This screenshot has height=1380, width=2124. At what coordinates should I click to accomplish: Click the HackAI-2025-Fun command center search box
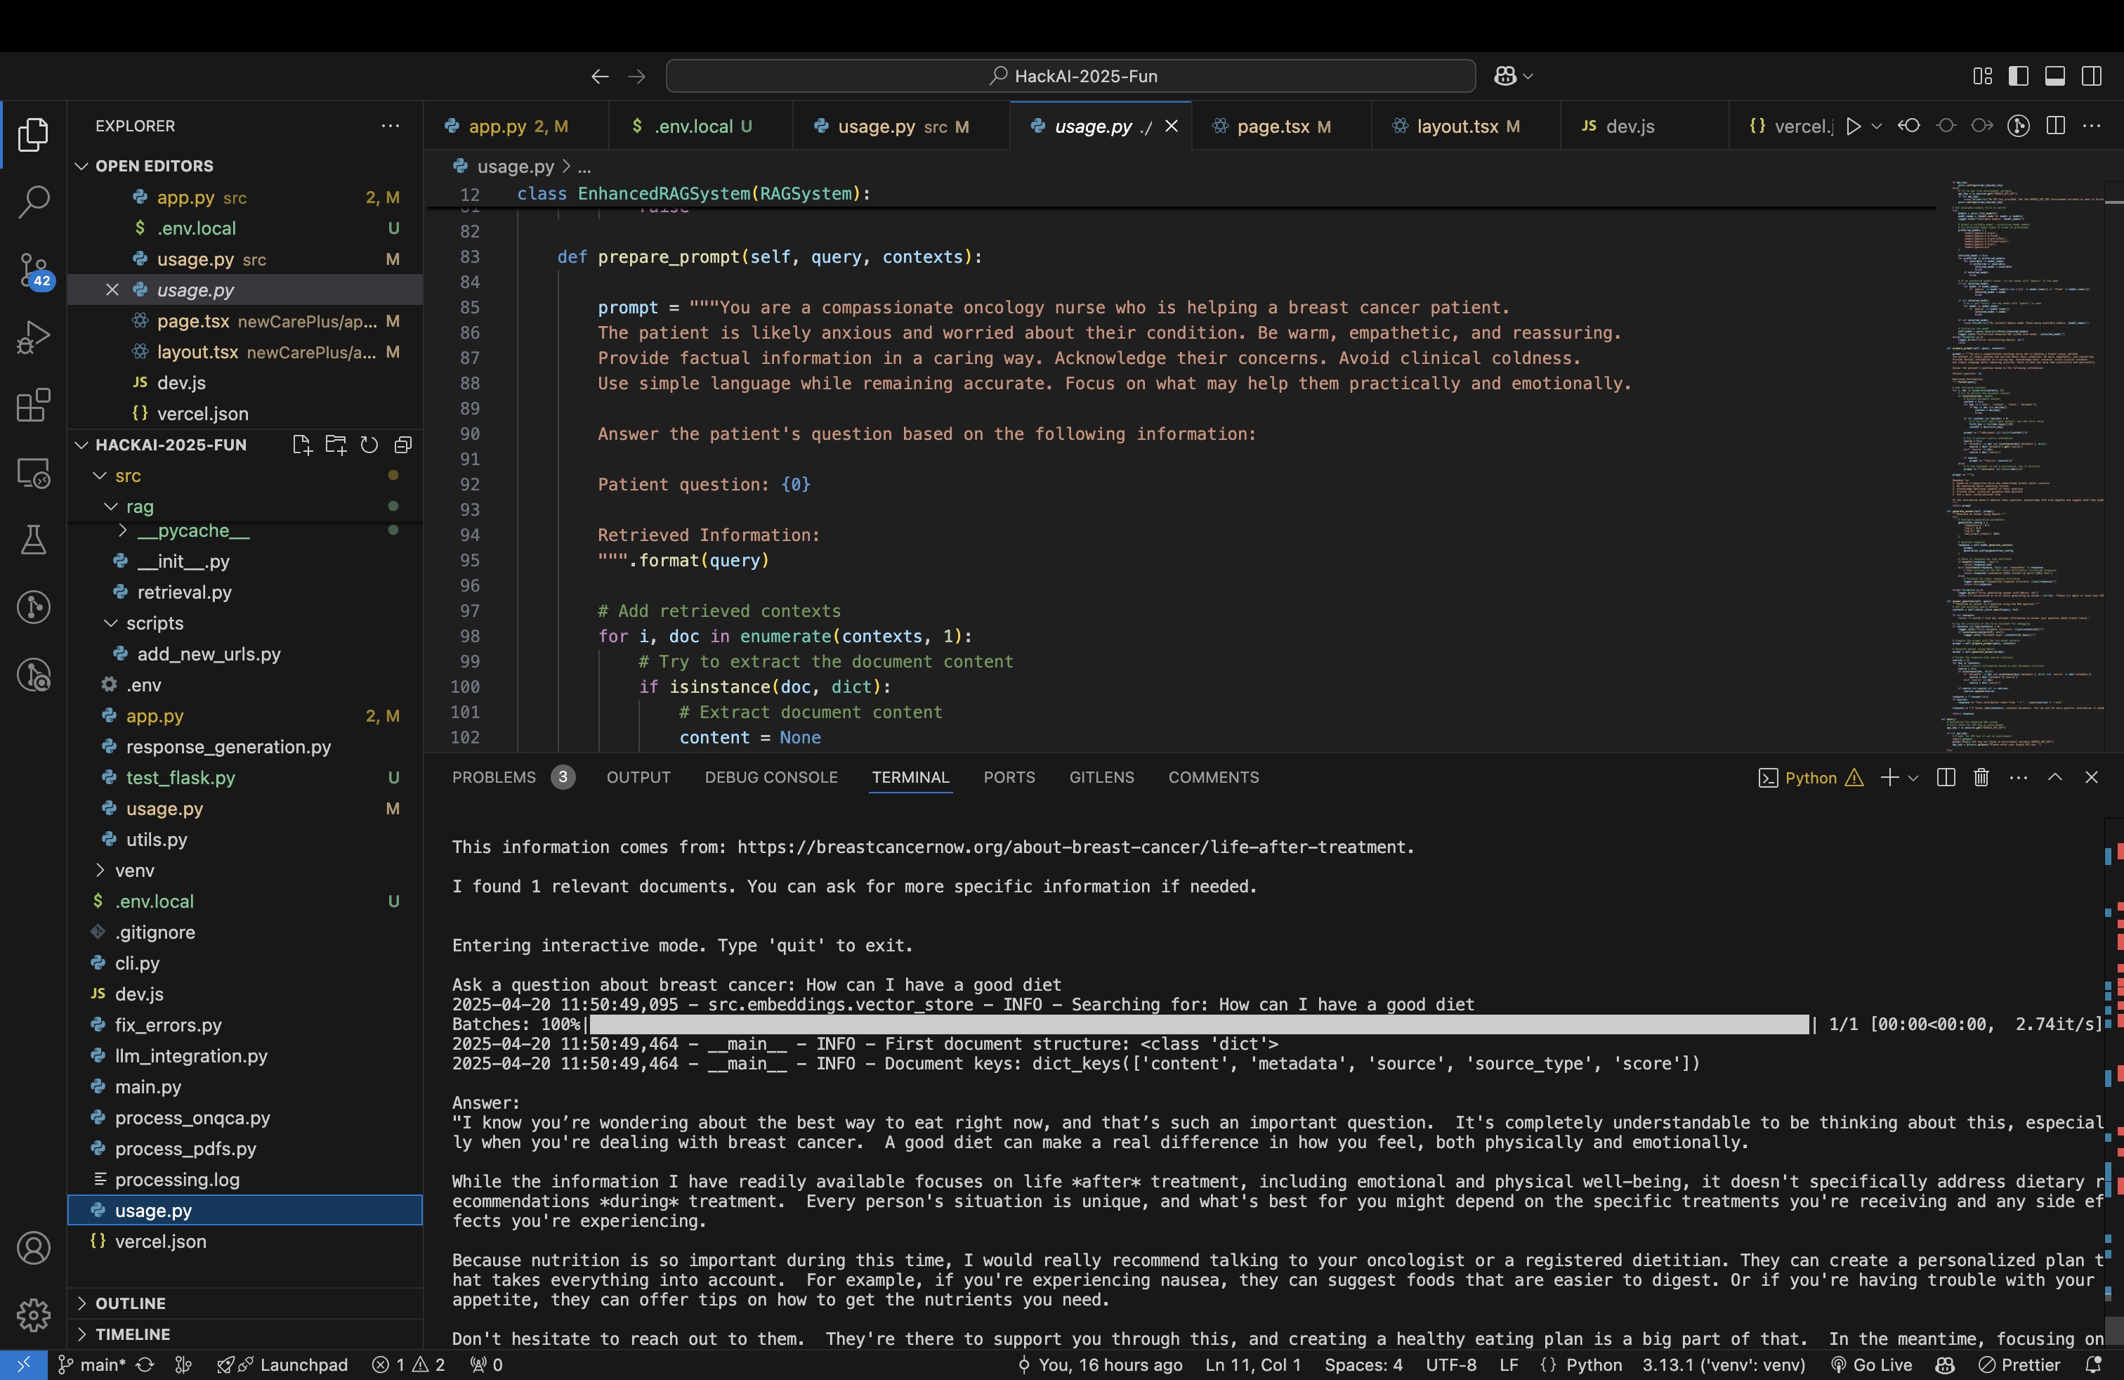(x=1070, y=76)
